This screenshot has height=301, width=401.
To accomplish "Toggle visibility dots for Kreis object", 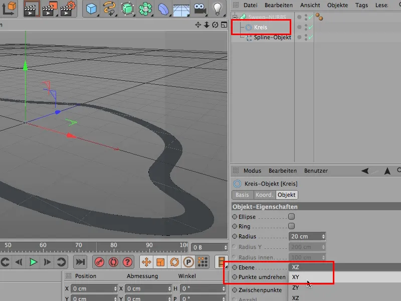I will pyautogui.click(x=306, y=27).
